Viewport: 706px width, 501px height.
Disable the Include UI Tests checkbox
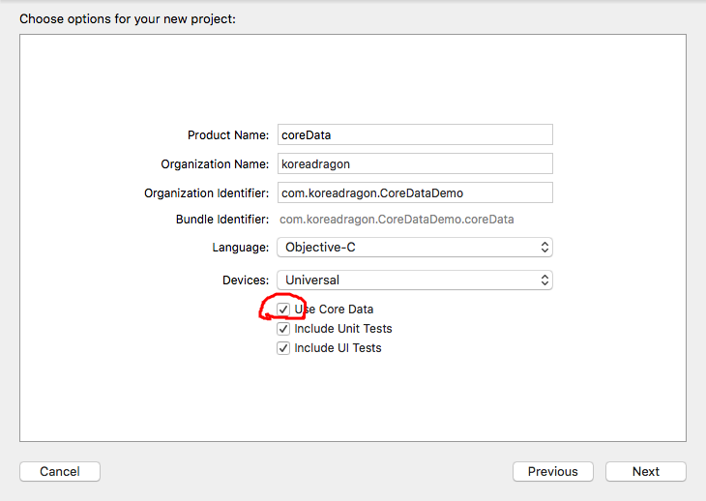click(x=283, y=348)
